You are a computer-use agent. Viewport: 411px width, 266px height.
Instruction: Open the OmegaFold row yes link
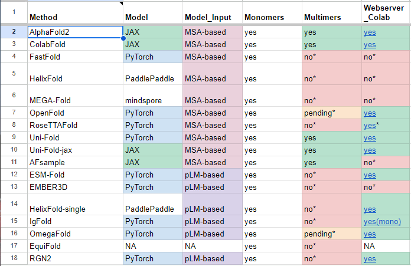click(x=370, y=234)
